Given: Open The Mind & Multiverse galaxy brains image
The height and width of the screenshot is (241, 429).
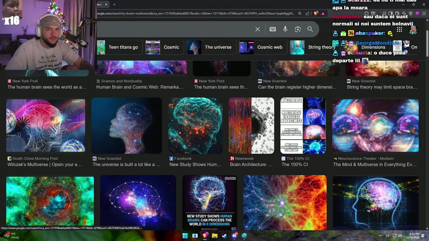Looking at the screenshot, I should [375, 126].
